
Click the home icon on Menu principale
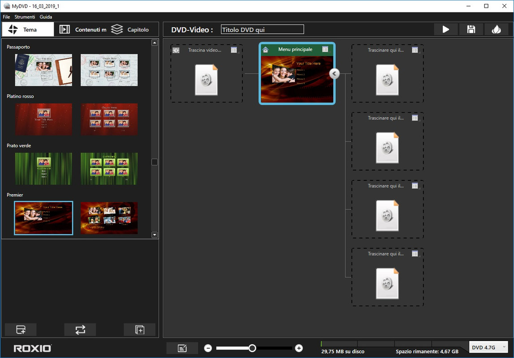point(266,49)
